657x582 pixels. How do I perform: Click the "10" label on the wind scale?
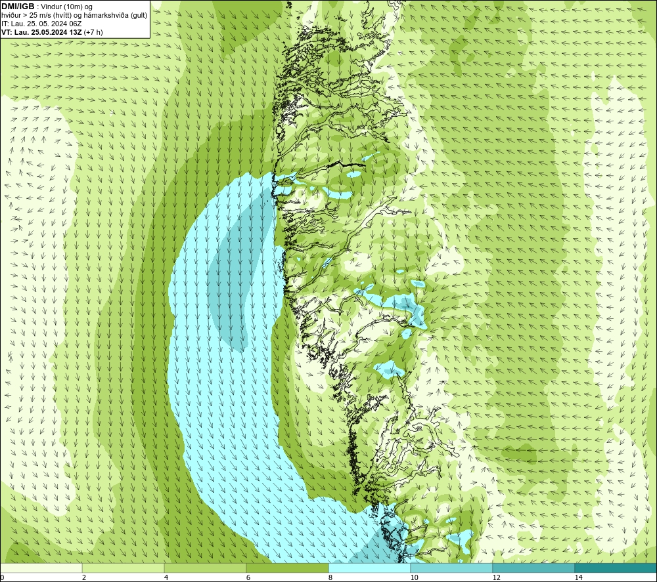tap(414, 577)
